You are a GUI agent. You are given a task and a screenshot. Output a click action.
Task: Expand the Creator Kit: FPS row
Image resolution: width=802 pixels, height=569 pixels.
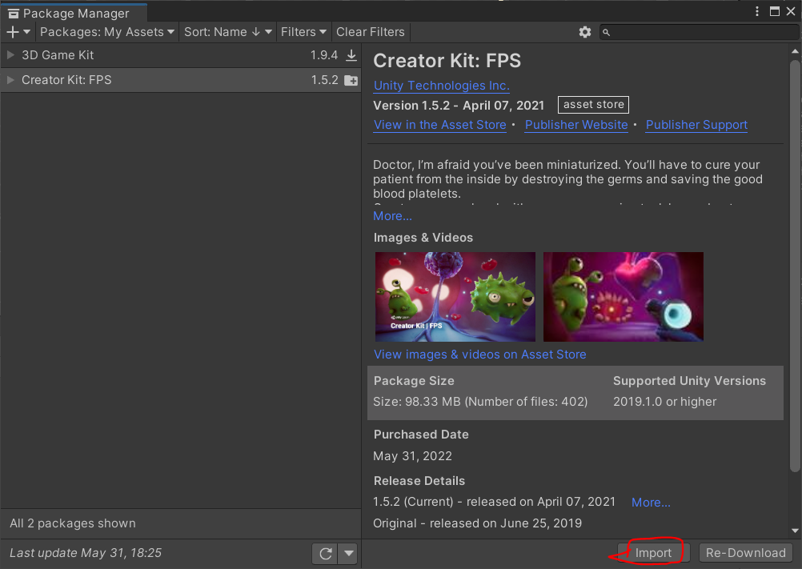[10, 80]
